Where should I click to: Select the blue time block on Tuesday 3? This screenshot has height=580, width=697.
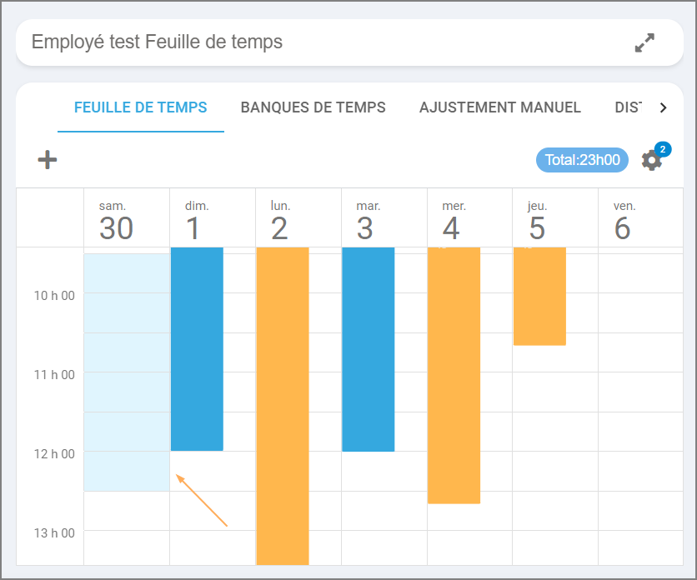[x=368, y=348]
